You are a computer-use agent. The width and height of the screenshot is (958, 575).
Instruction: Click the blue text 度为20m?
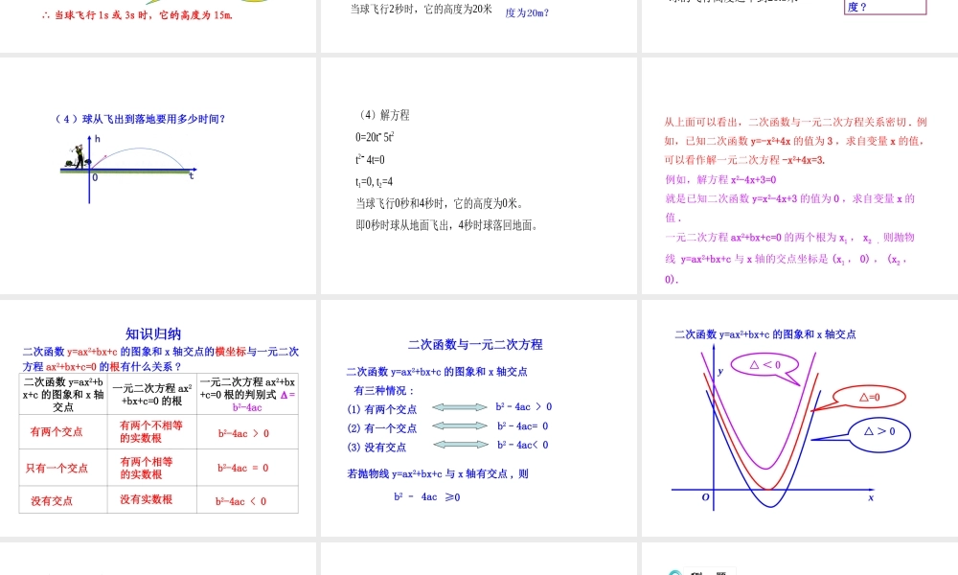pos(525,12)
